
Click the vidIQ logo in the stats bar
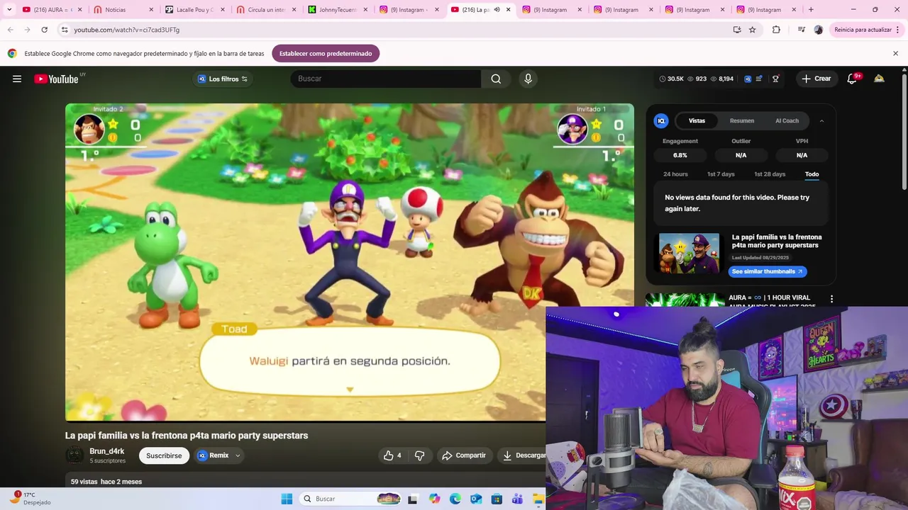(748, 79)
